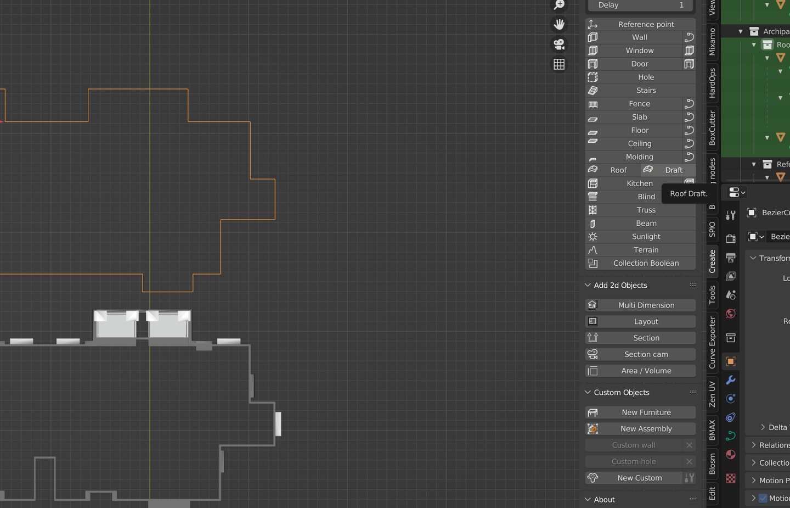Screen dimensions: 790x508
Task: Collapse the Custom Objects panel
Action: (588, 392)
